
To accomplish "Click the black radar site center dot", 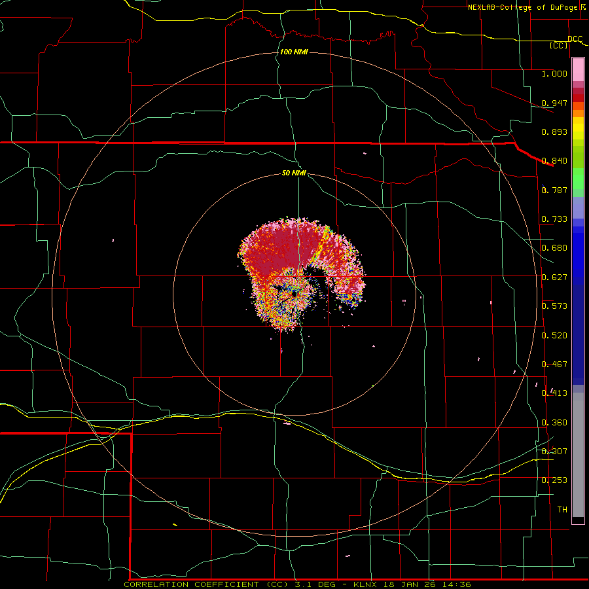I will point(294,295).
